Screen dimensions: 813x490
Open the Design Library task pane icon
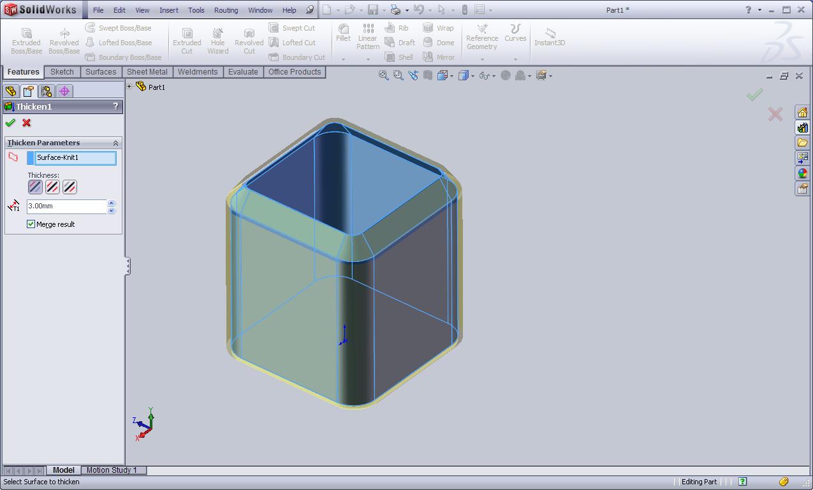coord(802,127)
